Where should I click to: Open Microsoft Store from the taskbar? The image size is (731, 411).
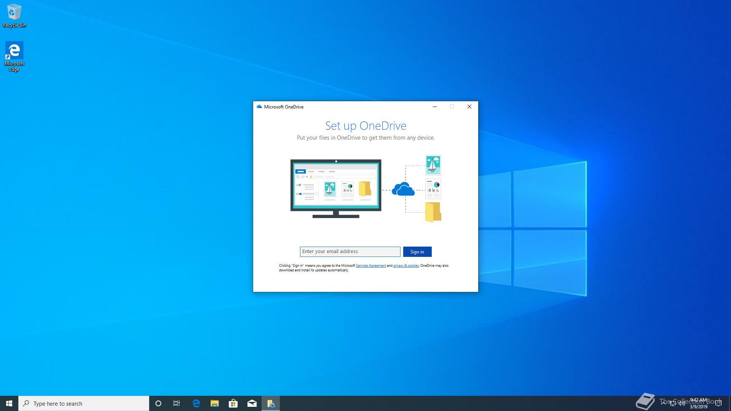[x=233, y=403]
